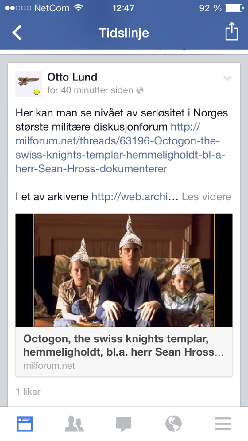Tap the Otto Lund name
Image resolution: width=248 pixels, height=441 pixels.
click(72, 77)
